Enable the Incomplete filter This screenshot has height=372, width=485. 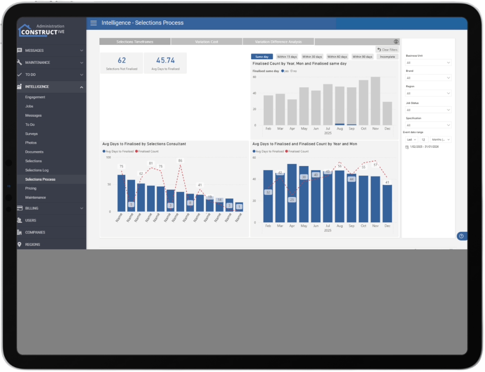pos(387,57)
